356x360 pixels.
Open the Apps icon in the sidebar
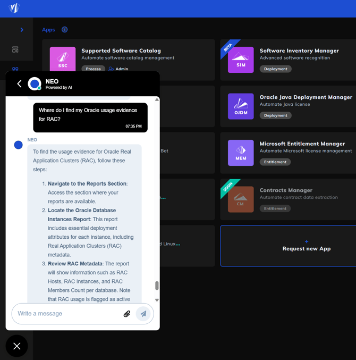15,69
